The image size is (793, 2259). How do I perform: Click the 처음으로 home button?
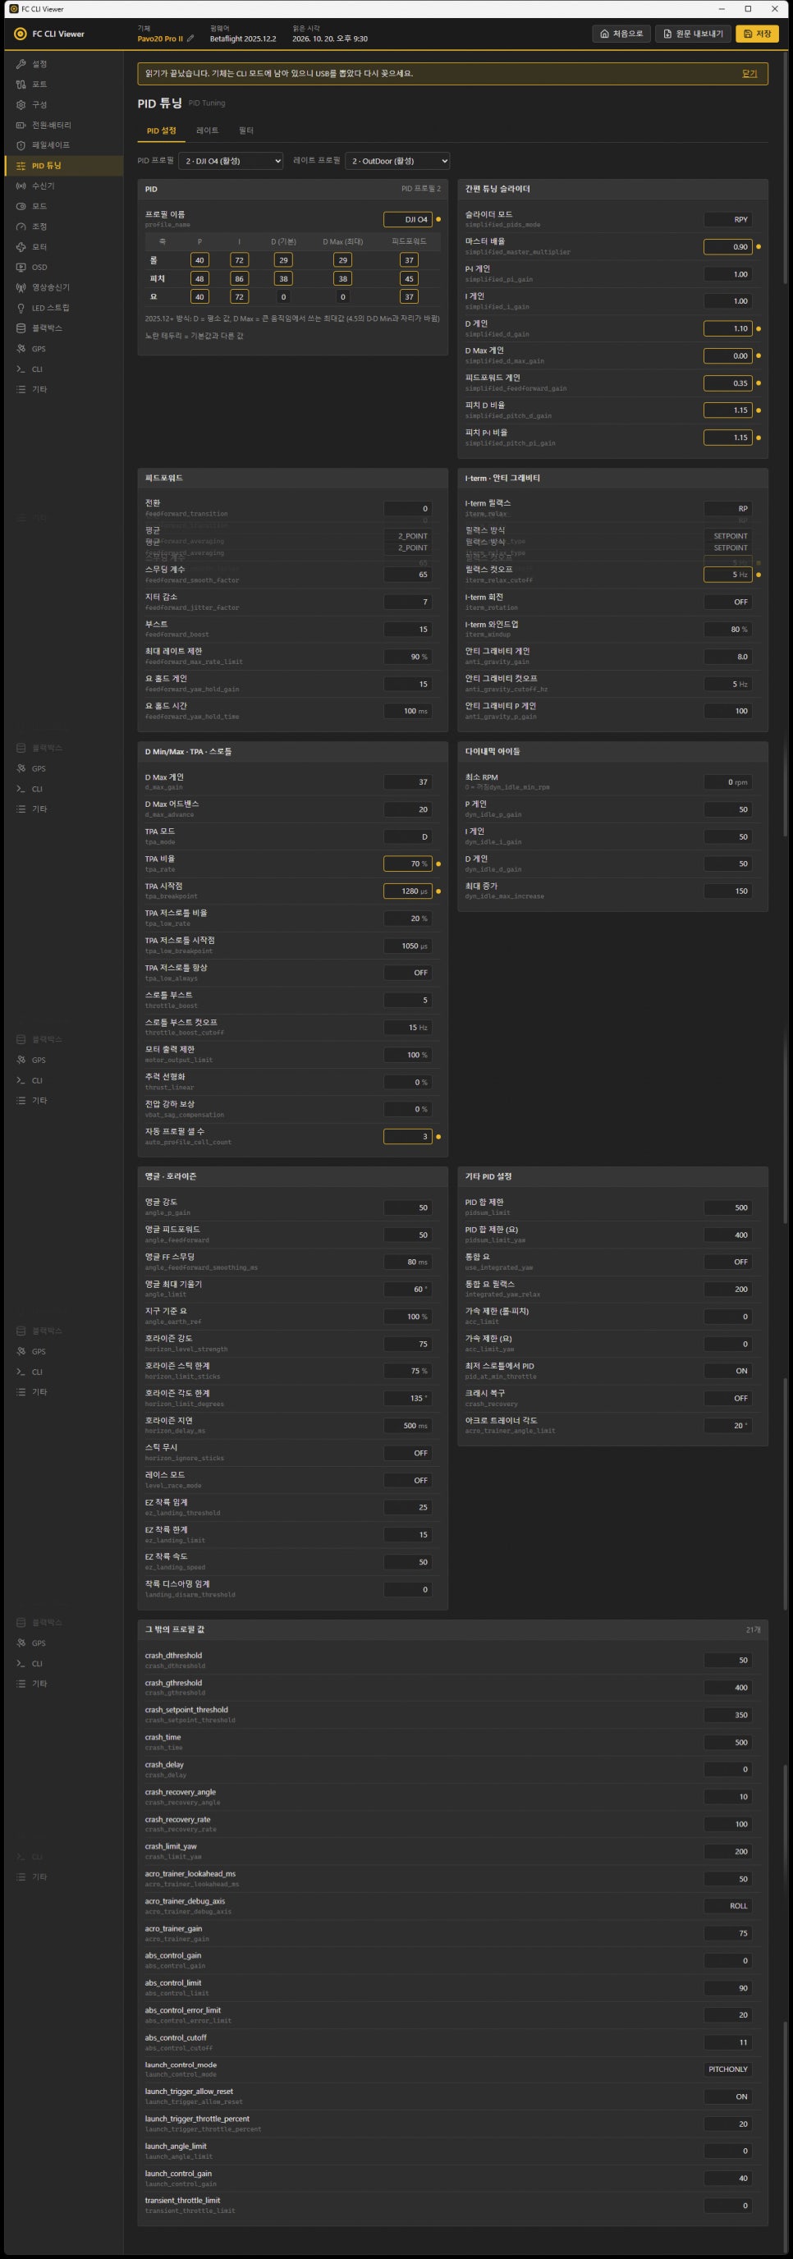click(x=622, y=34)
